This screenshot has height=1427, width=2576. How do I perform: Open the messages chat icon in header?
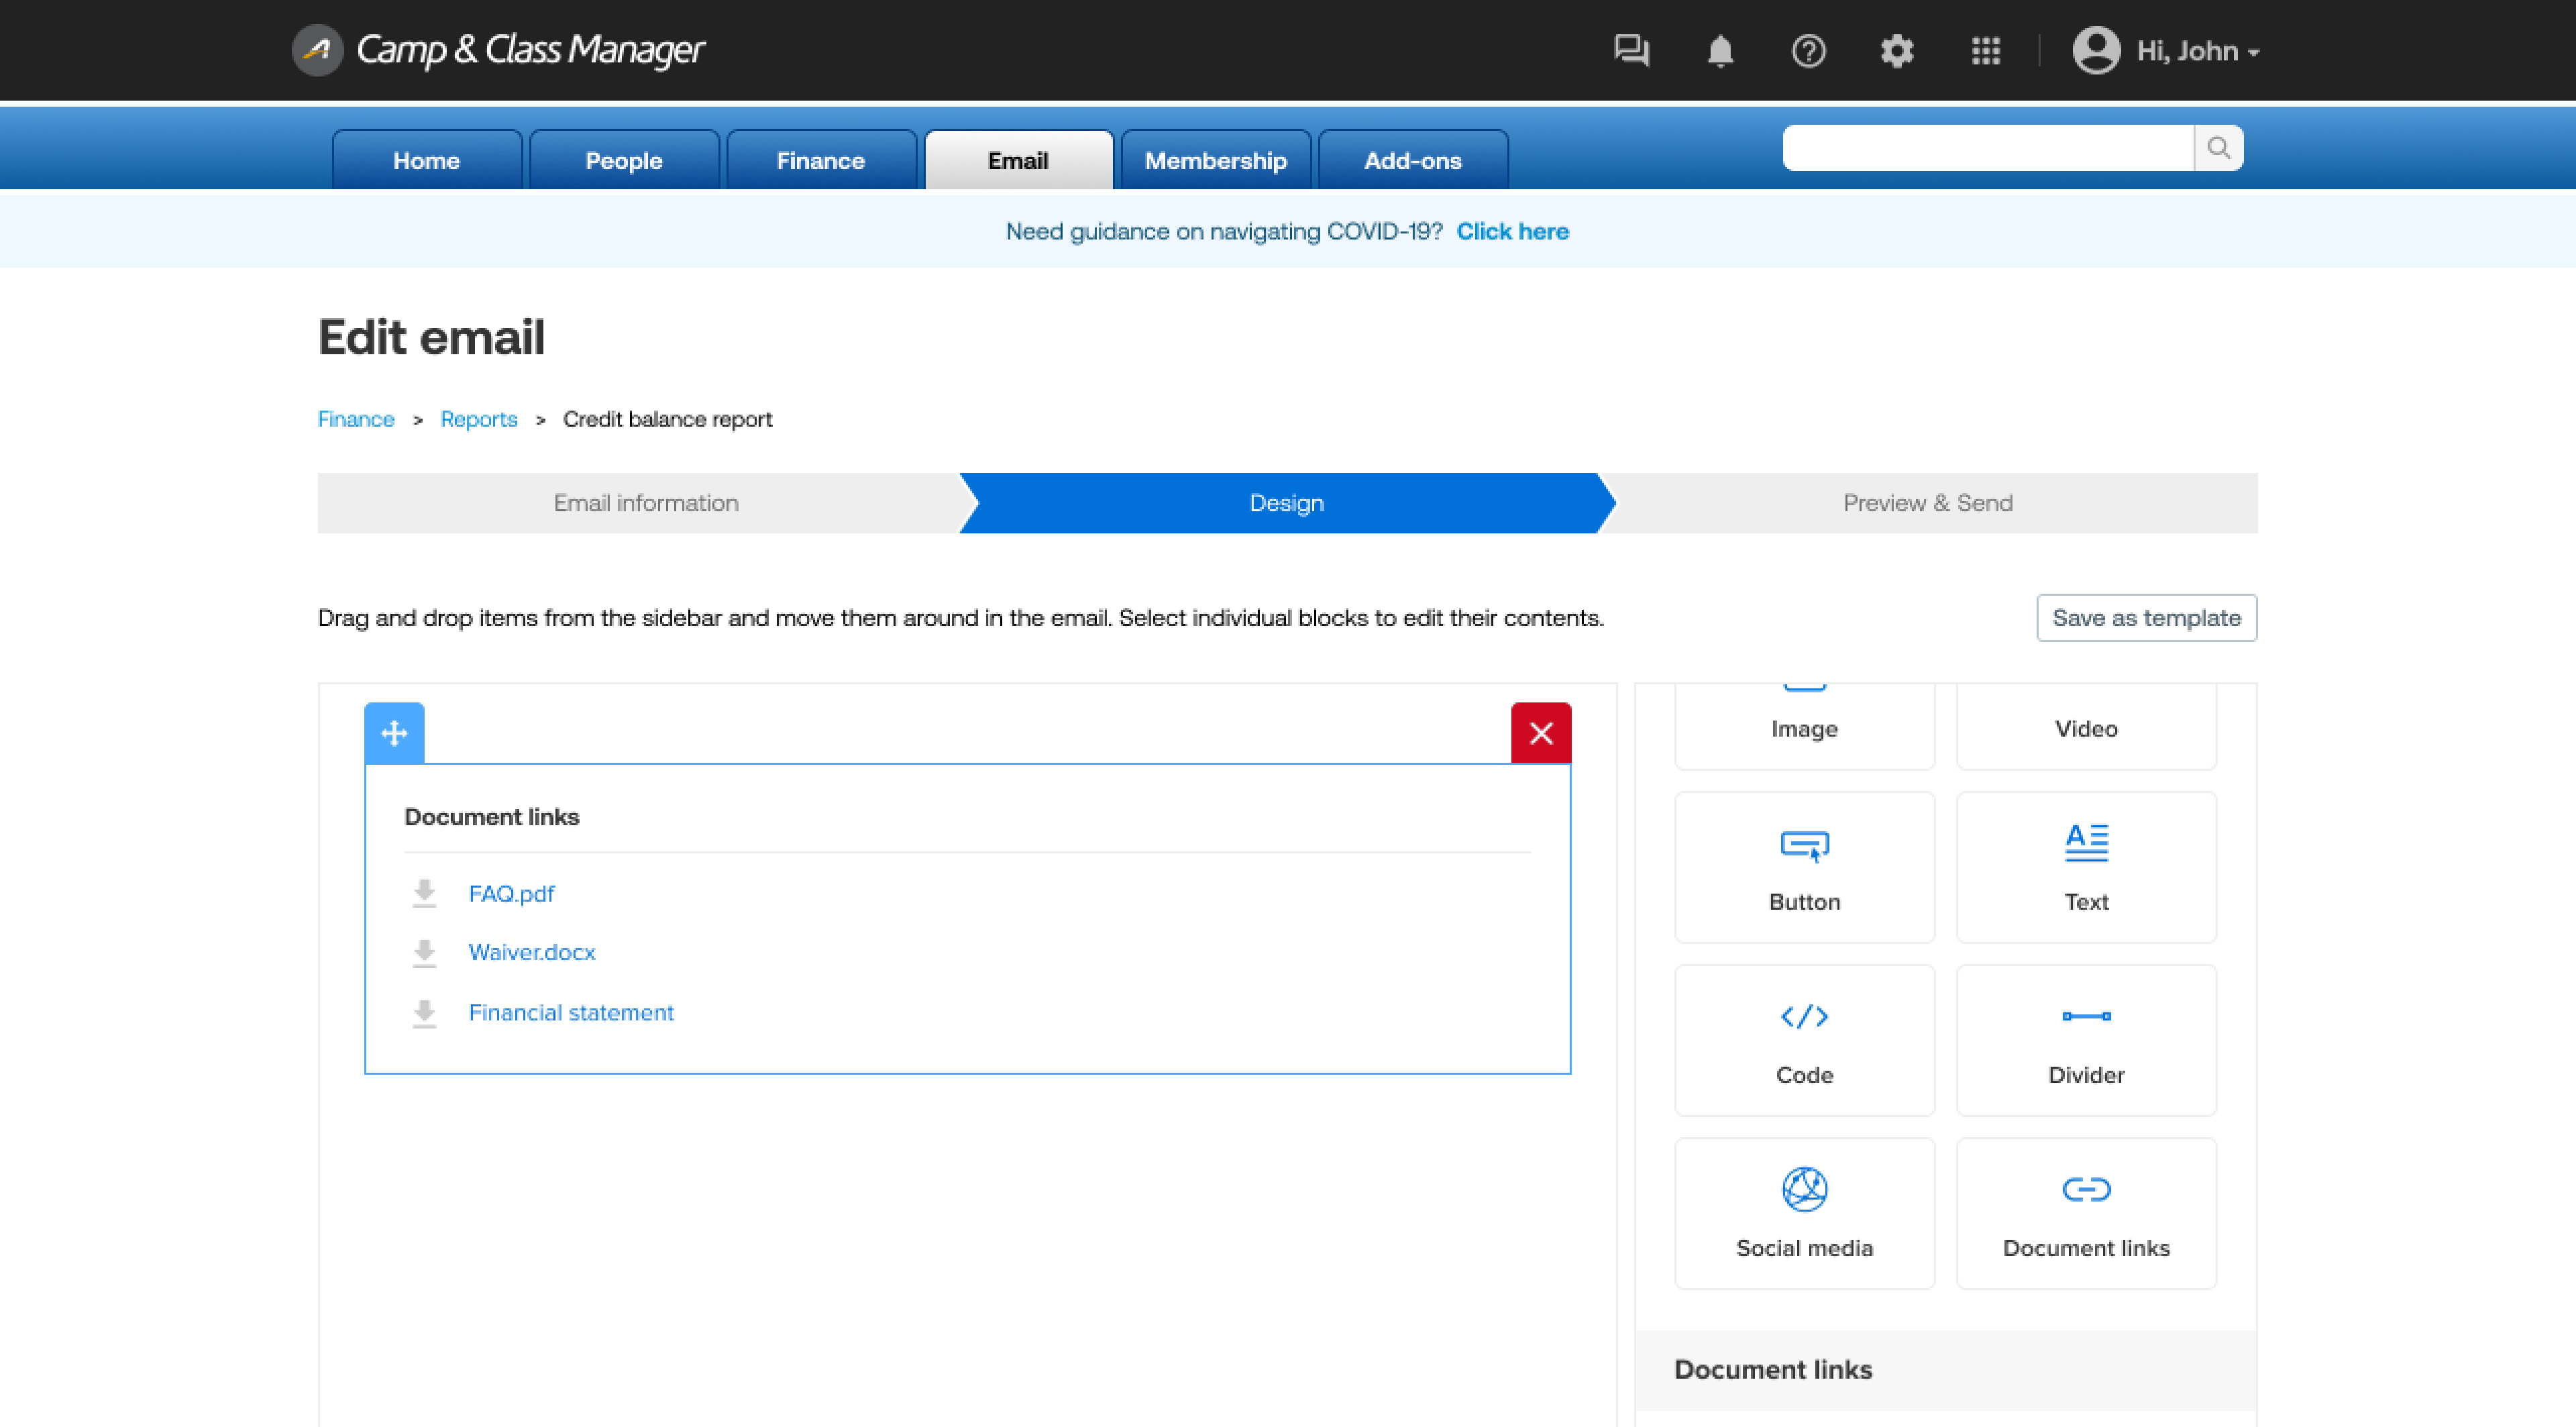[1631, 50]
